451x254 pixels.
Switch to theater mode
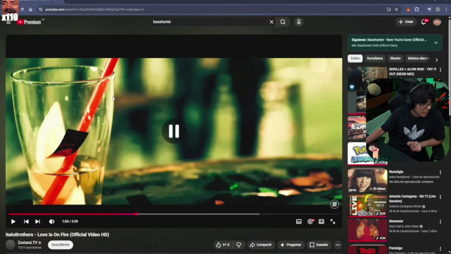(x=321, y=222)
